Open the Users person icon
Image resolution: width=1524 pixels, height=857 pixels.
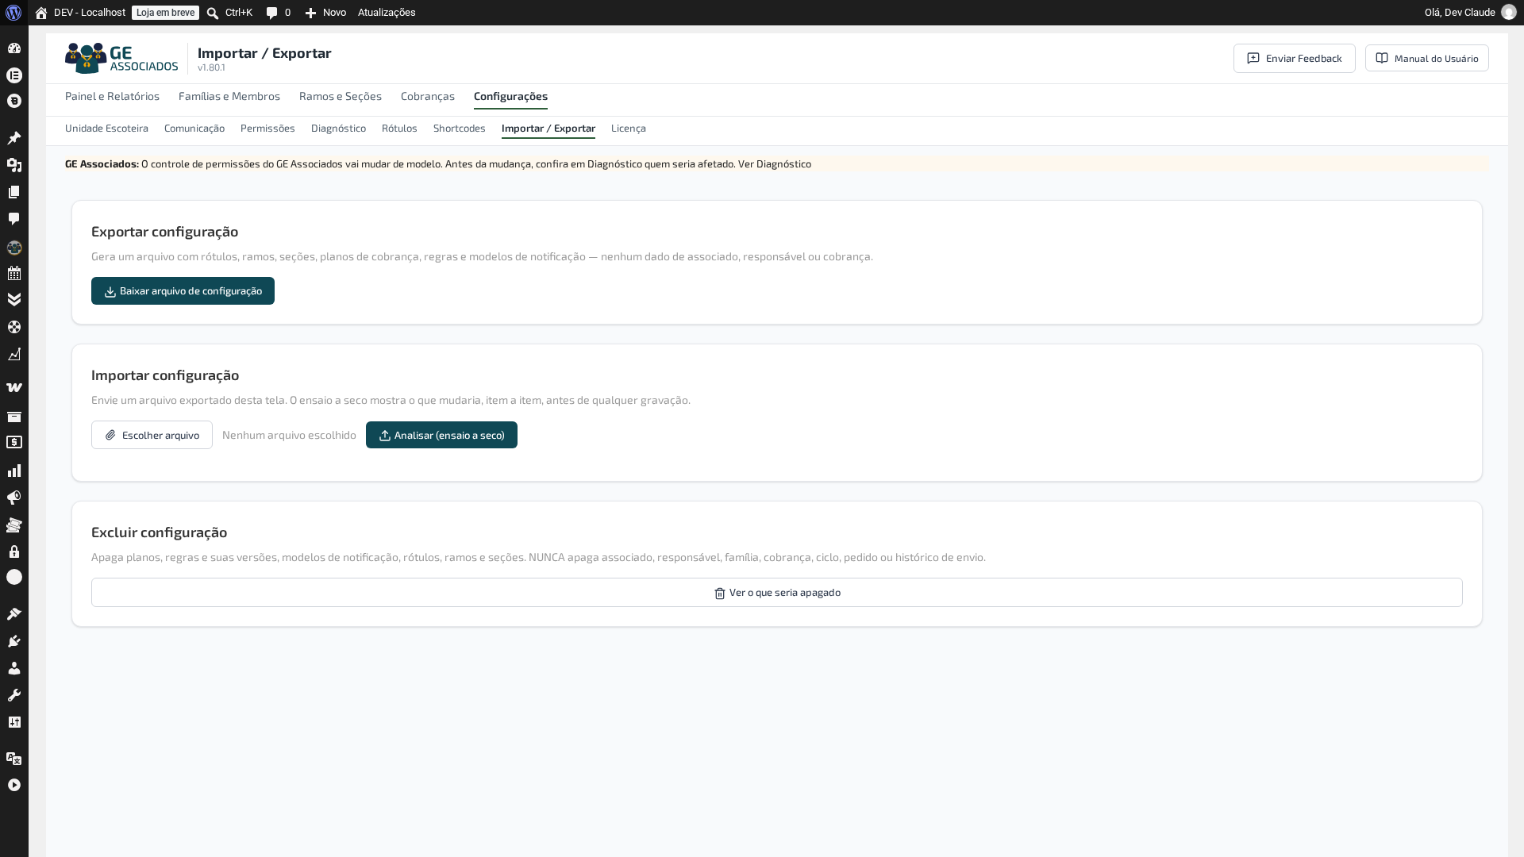[x=14, y=668]
